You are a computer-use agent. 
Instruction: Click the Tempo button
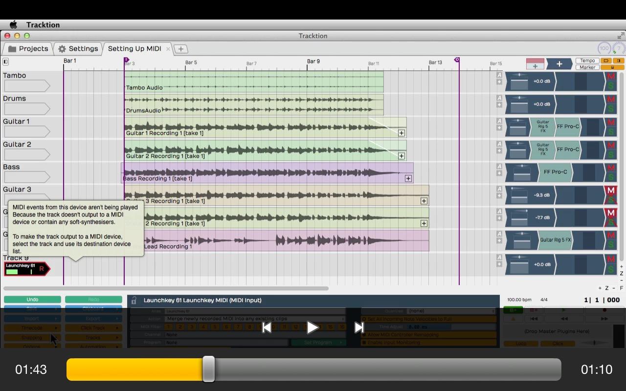(x=587, y=61)
